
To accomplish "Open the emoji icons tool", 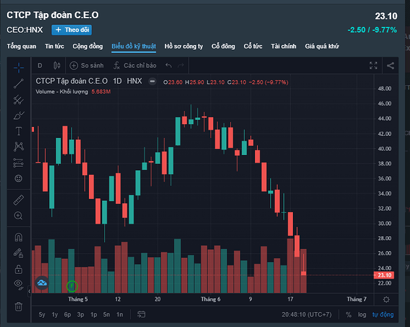I will click(x=18, y=178).
